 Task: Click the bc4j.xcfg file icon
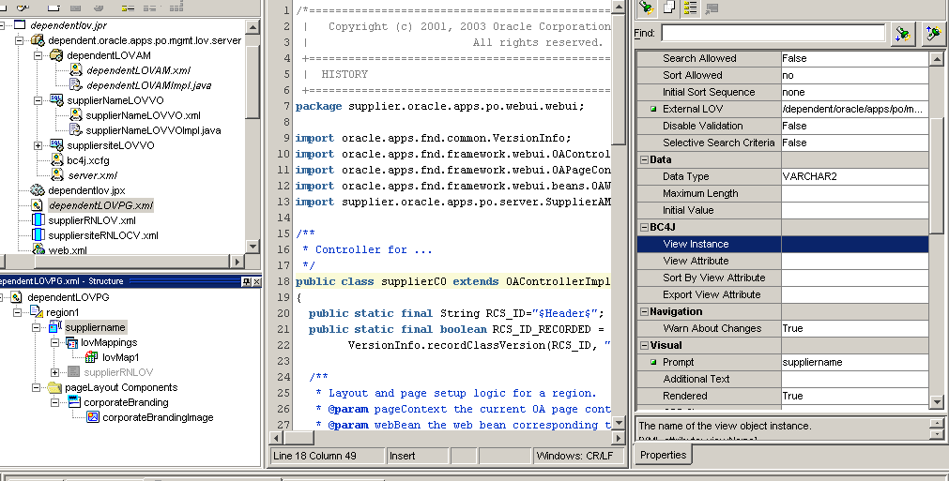[x=57, y=160]
